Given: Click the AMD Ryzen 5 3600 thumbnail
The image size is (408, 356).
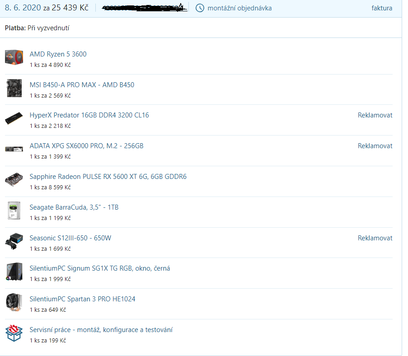Looking at the screenshot, I should (14, 57).
